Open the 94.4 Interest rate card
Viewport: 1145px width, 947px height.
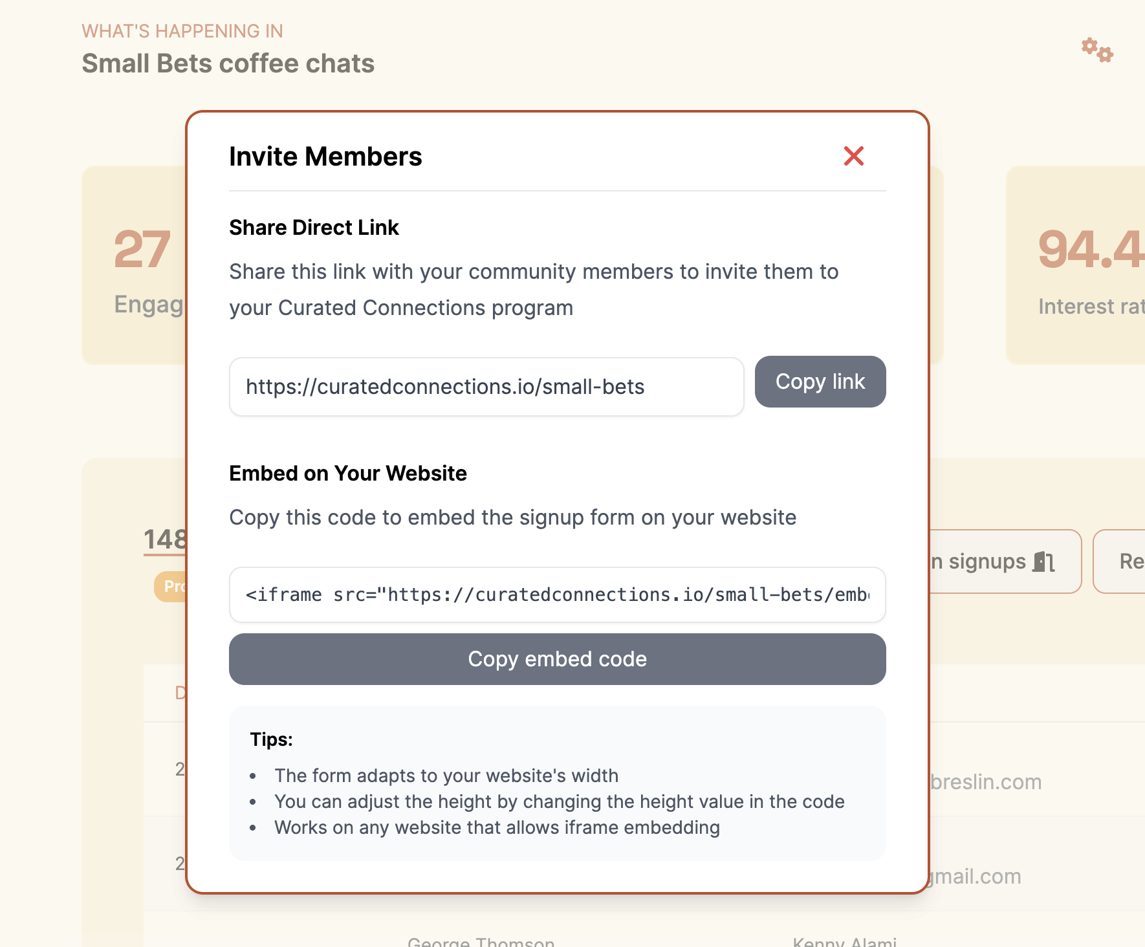pos(1076,265)
